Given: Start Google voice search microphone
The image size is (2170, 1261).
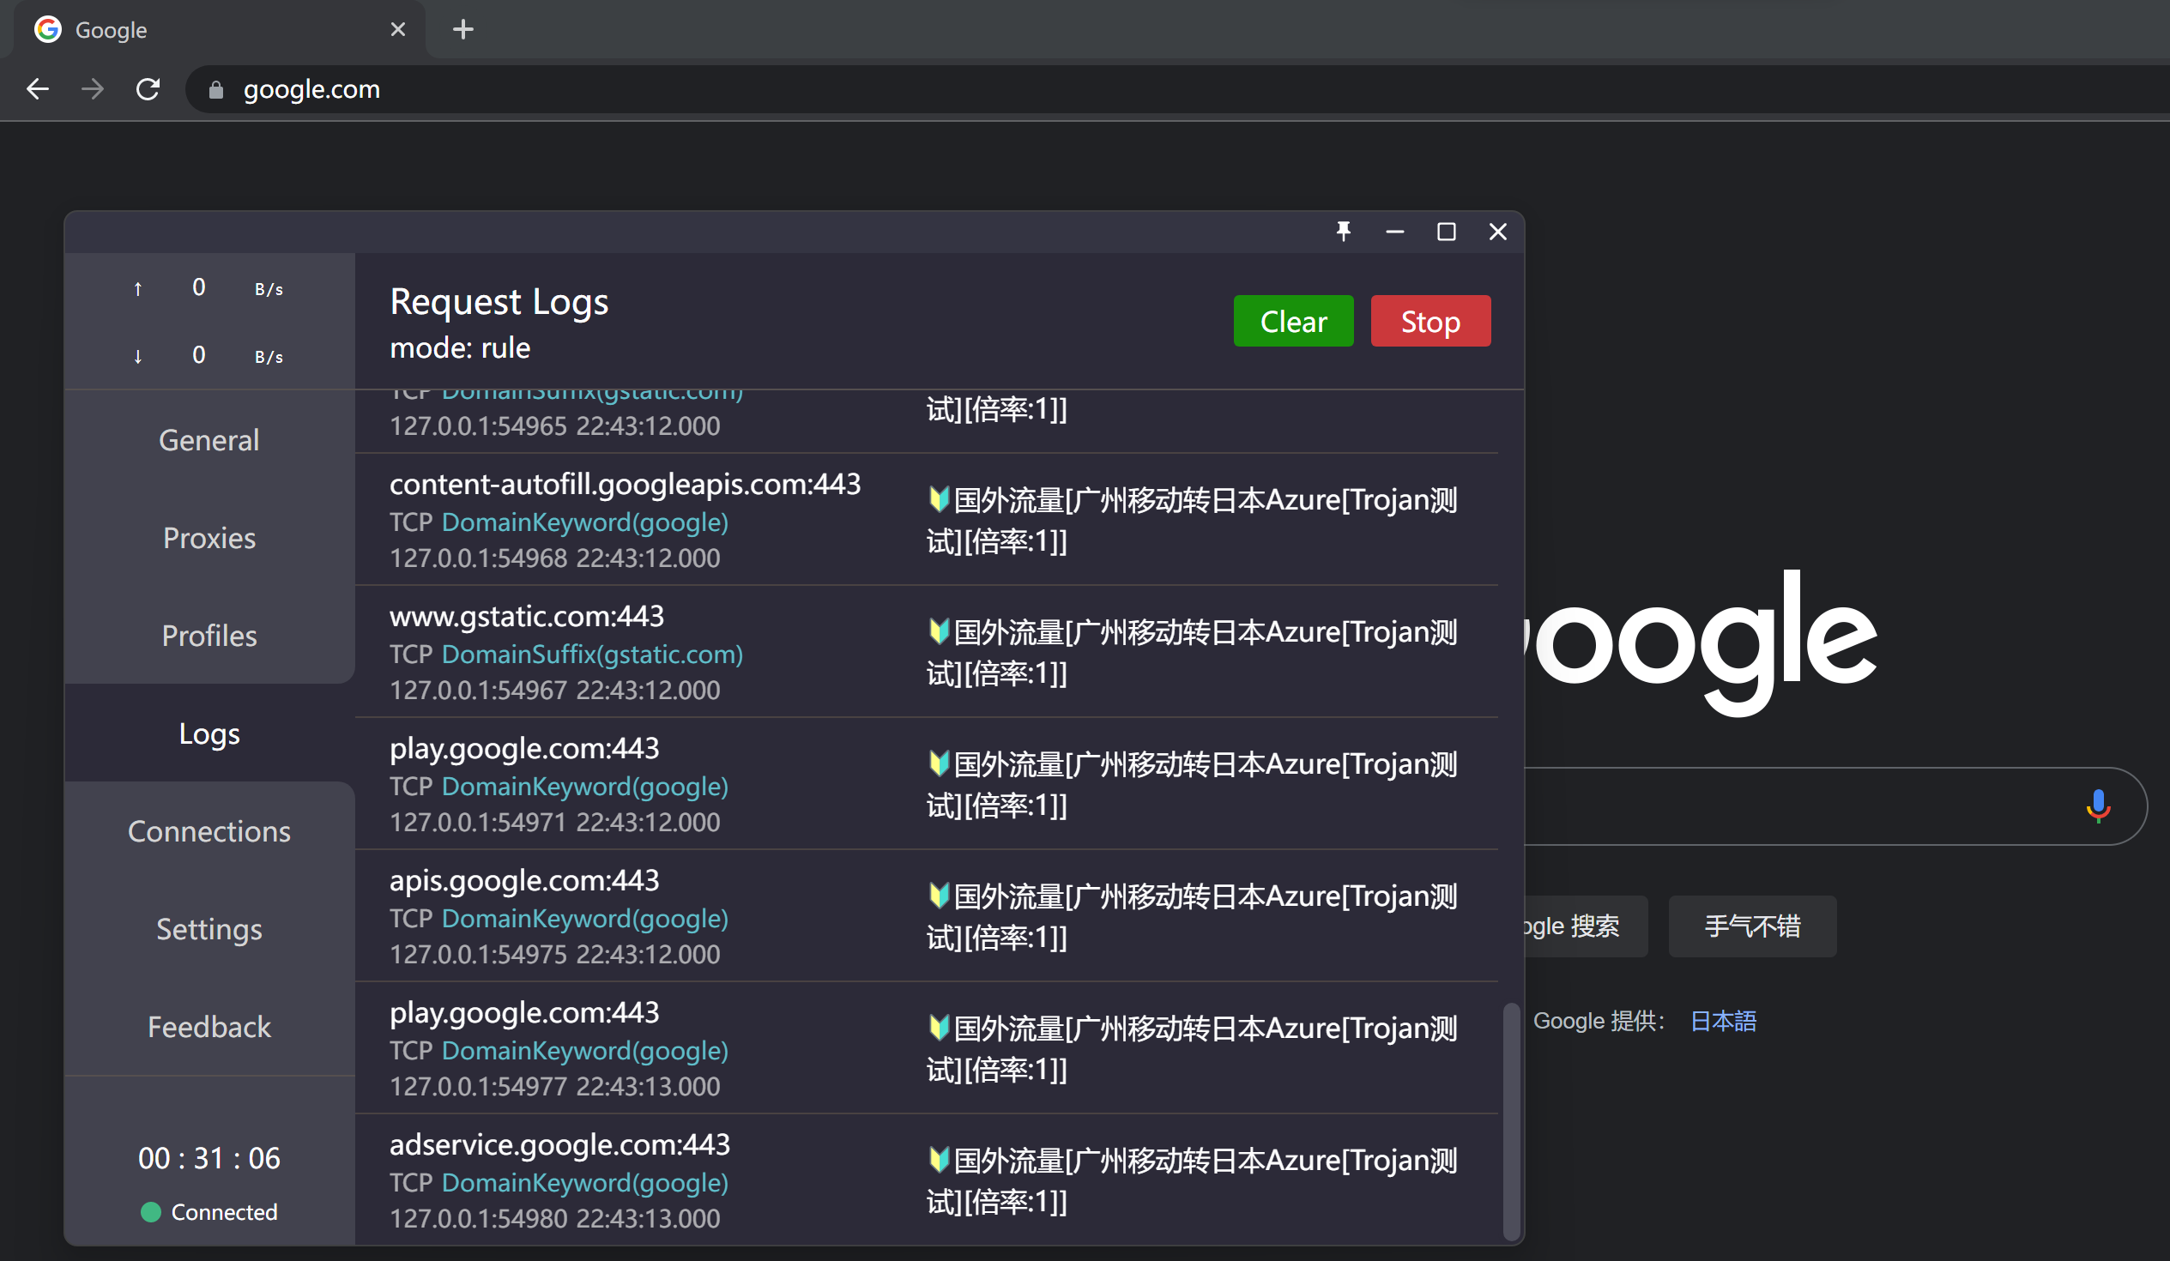Looking at the screenshot, I should (x=2099, y=805).
